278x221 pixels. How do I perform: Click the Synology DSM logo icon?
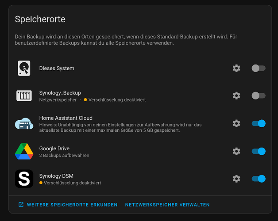coord(24,179)
